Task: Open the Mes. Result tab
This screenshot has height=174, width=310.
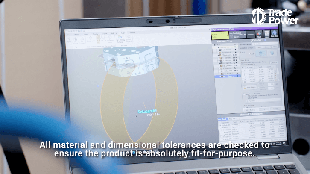Action: (222, 118)
